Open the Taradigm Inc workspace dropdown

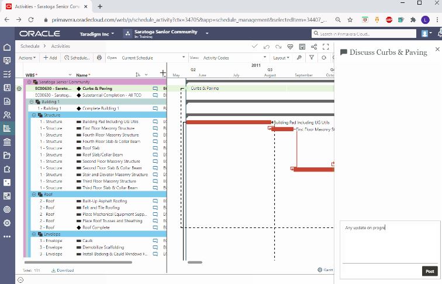(96, 34)
